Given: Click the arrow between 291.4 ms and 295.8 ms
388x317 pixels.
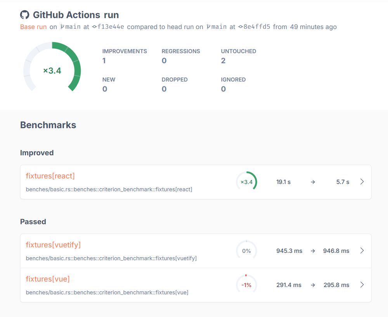Looking at the screenshot, I should pyautogui.click(x=313, y=285).
